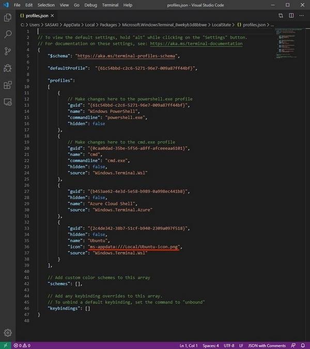This screenshot has width=310, height=349.
Task: Click the "Ubuntu" name value
Action: [98, 241]
